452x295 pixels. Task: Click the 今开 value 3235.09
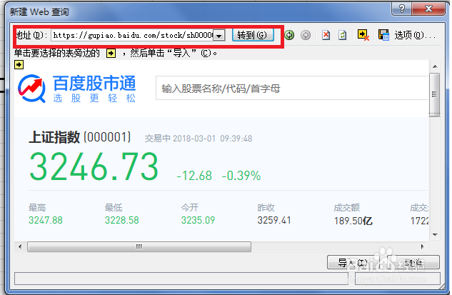[x=198, y=220]
